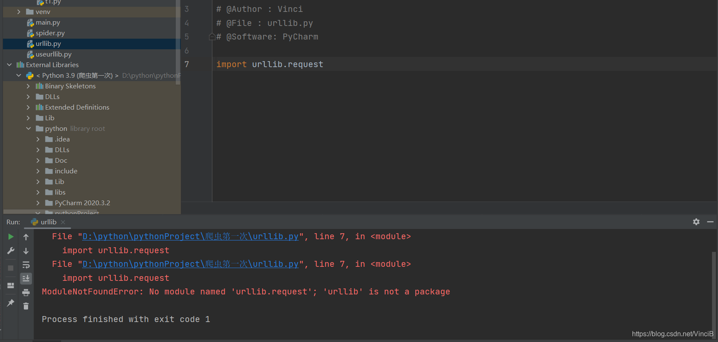This screenshot has height=342, width=718.
Task: Expand the .idea folder
Action: pos(38,139)
